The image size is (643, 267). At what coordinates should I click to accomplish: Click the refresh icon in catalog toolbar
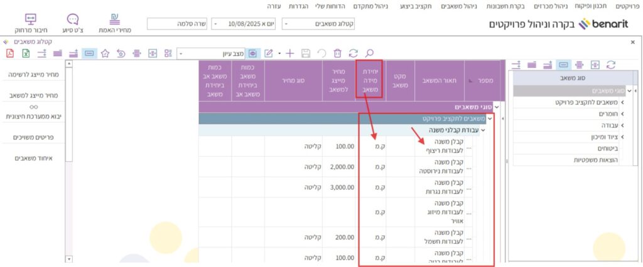tap(354, 53)
